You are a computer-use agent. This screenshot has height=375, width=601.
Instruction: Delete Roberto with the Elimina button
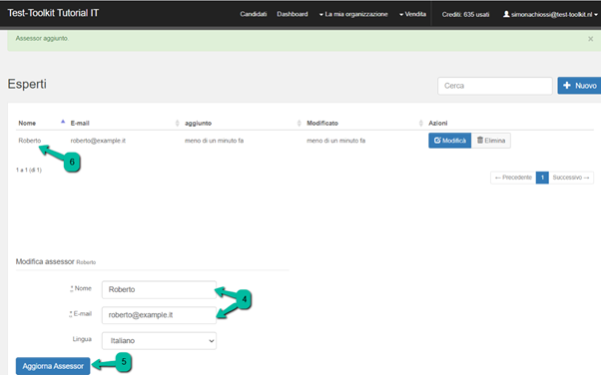point(491,141)
